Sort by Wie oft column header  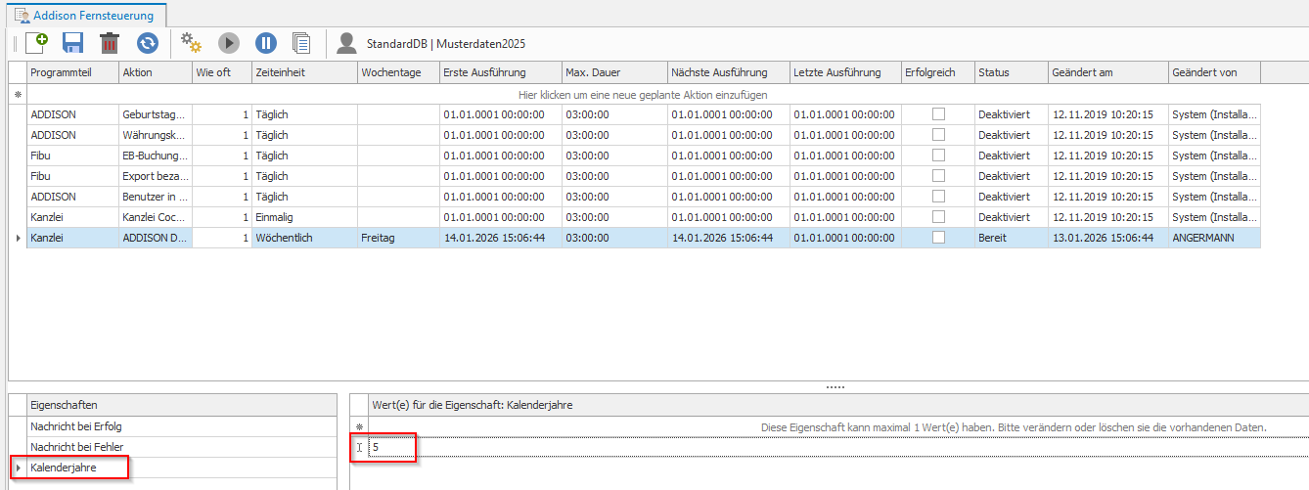point(221,72)
